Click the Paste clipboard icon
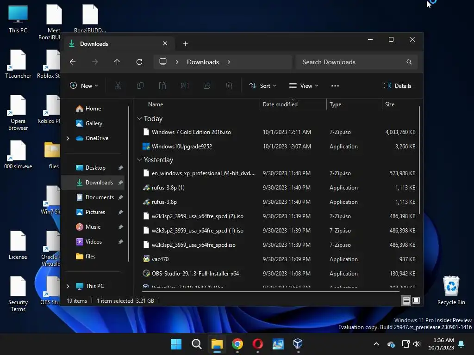Image resolution: width=474 pixels, height=355 pixels. (x=162, y=86)
